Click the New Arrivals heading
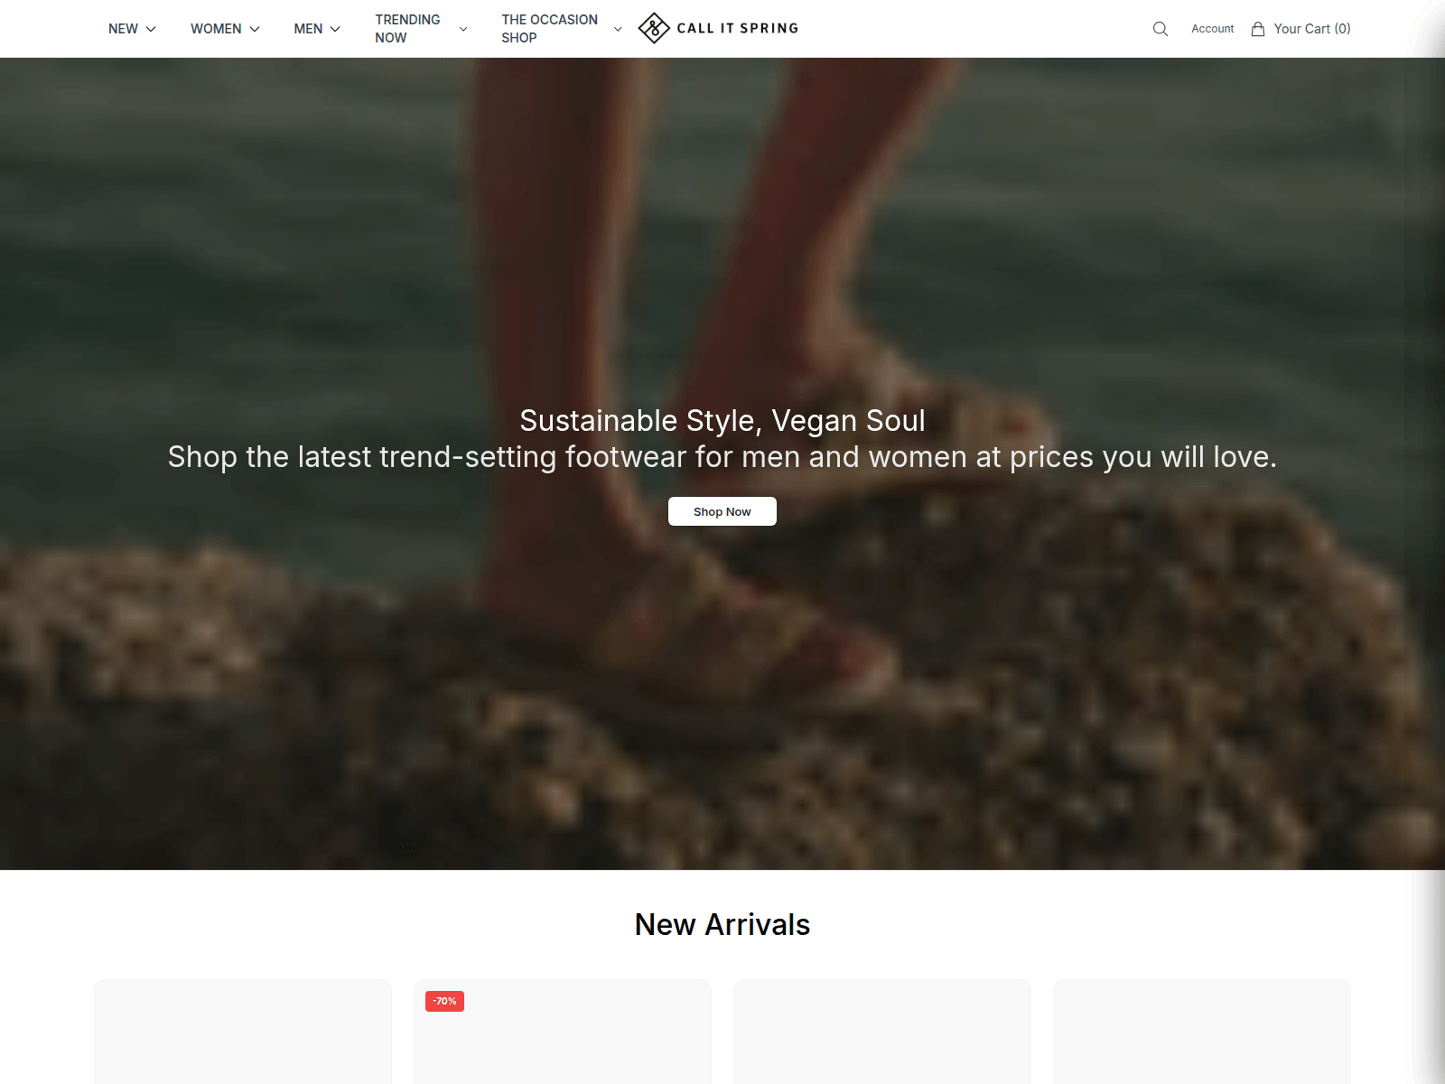 click(722, 925)
